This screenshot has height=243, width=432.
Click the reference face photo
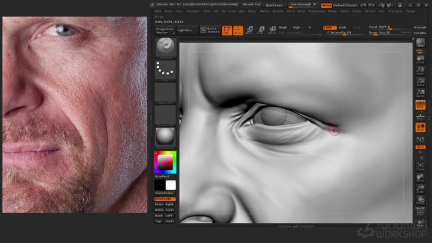pyautogui.click(x=74, y=114)
